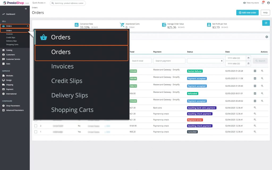Open the Quick Access dropdown
Image resolution: width=272 pixels, height=170 pixels.
point(39,3)
